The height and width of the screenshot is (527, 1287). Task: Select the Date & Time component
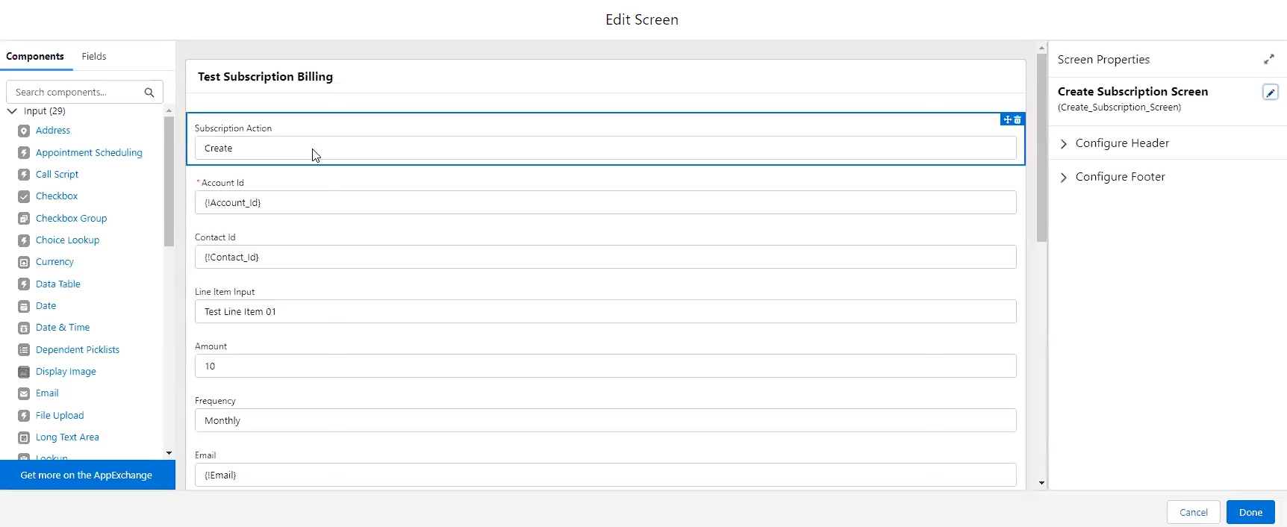click(63, 328)
